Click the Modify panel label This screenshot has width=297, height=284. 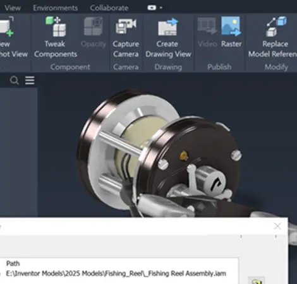(x=276, y=67)
